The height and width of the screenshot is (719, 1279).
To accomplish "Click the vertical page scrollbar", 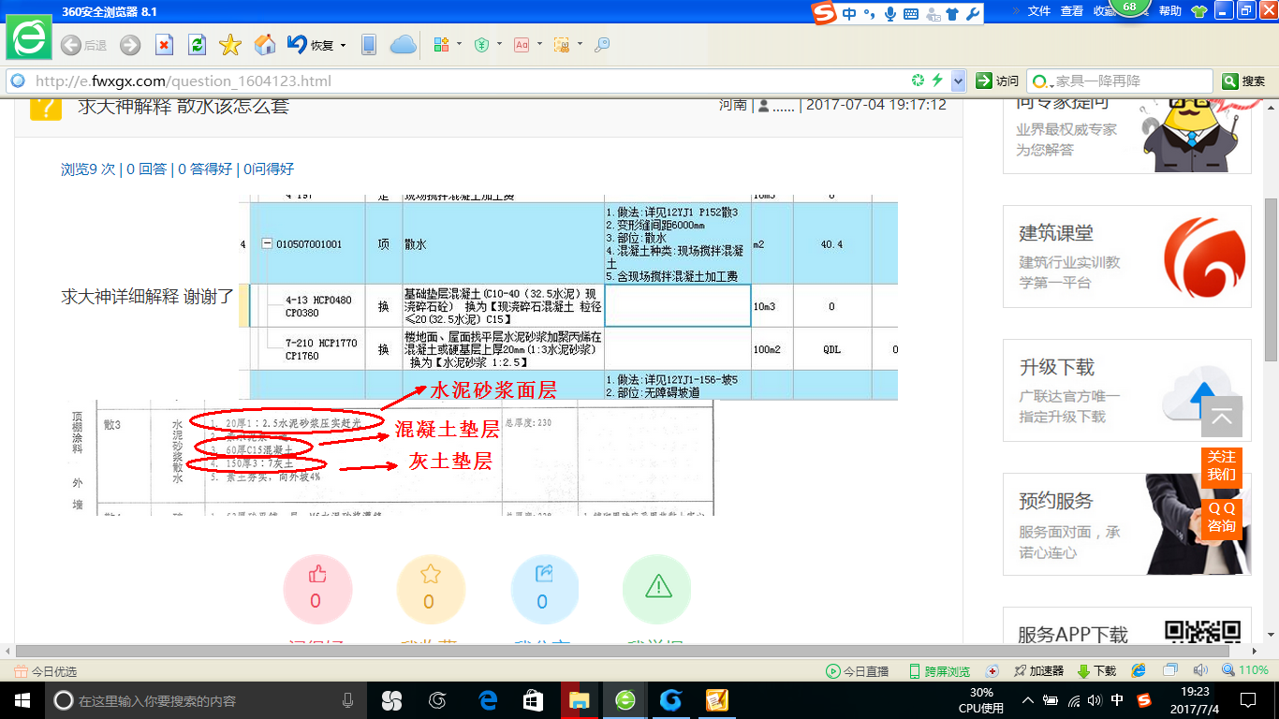I will pyautogui.click(x=1271, y=280).
